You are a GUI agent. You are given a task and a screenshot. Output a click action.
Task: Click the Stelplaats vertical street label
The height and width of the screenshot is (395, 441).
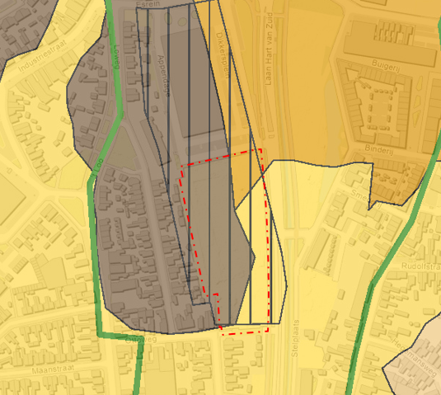tap(294, 338)
